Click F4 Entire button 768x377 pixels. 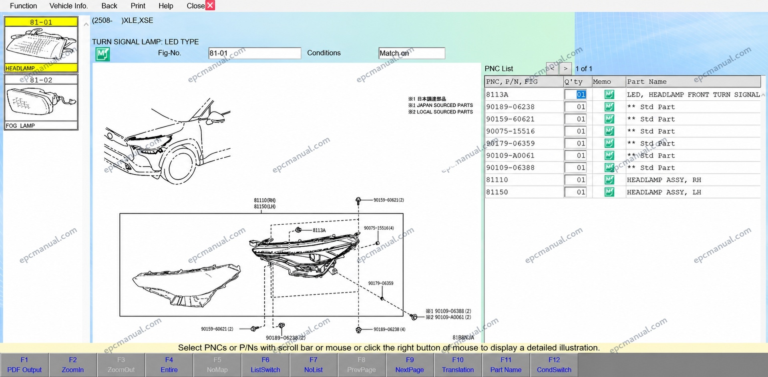pyautogui.click(x=169, y=365)
